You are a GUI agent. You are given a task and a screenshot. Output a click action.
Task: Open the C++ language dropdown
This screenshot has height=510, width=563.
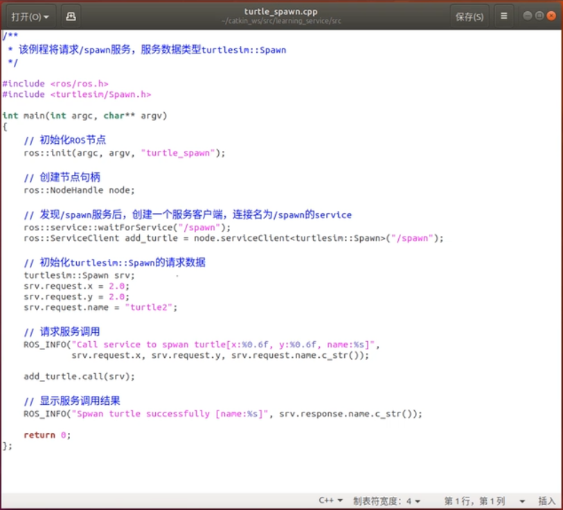(x=330, y=500)
